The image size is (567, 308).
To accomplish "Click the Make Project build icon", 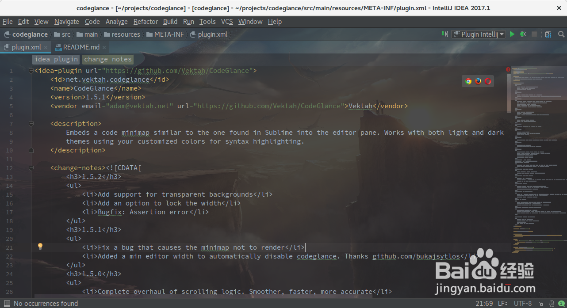I will [444, 34].
